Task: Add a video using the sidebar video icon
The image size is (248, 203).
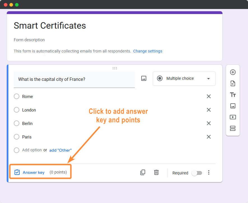Action: point(233,117)
